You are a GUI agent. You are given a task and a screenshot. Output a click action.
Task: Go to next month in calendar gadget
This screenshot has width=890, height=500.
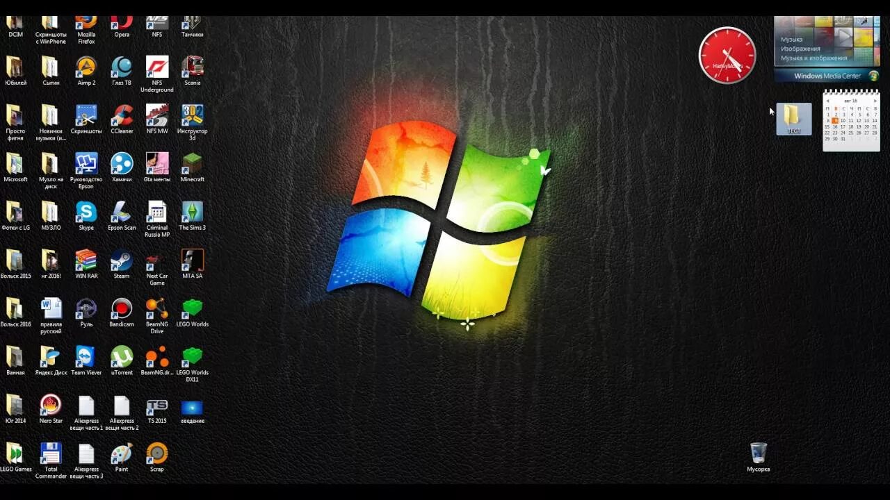click(x=875, y=101)
